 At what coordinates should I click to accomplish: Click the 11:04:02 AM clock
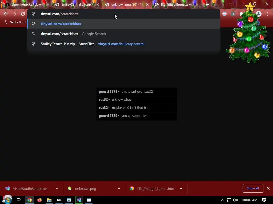[249, 200]
